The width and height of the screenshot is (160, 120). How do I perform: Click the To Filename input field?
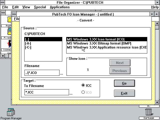pos(47,92)
